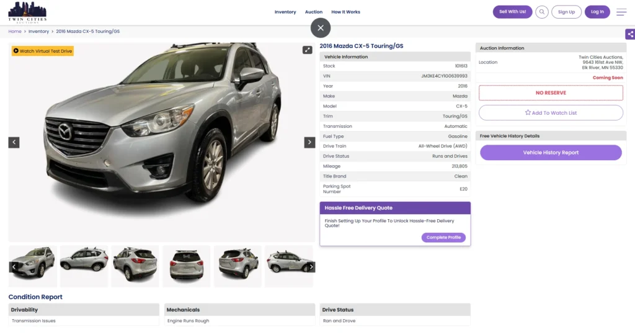Image resolution: width=635 pixels, height=334 pixels.
Task: Close the overlay with the X button
Action: click(x=321, y=28)
